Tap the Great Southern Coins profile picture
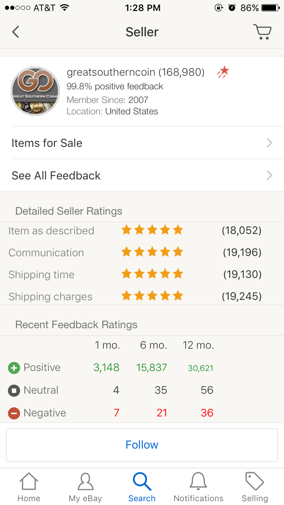Viewport: 284px width, 505px height. point(35,91)
